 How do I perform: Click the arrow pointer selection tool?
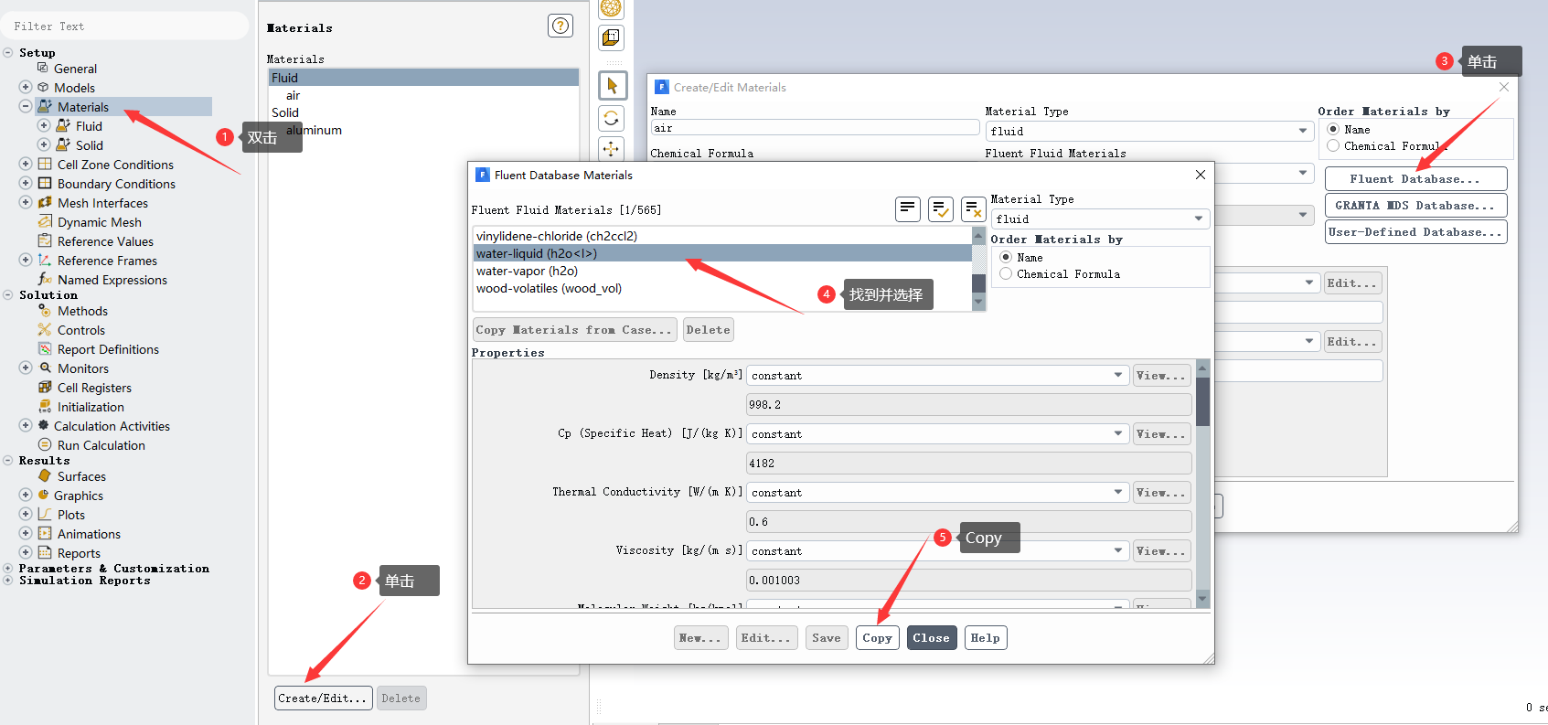[612, 86]
